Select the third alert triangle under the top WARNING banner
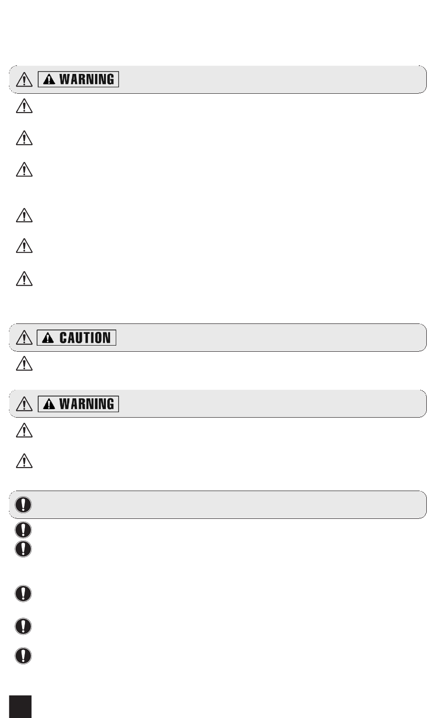The image size is (447, 718). (x=24, y=169)
